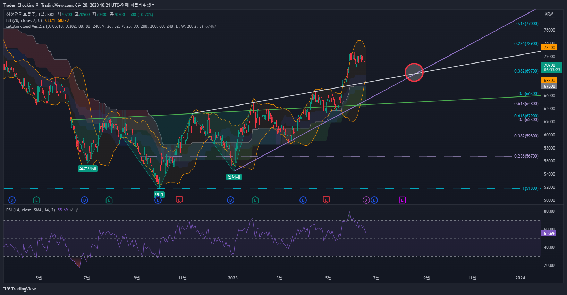Viewport: 567px width, 295px height.
Task: Click the gray 67500 price tag
Action: pyautogui.click(x=549, y=86)
